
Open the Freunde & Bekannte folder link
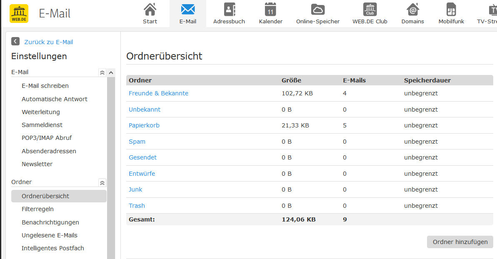point(158,93)
